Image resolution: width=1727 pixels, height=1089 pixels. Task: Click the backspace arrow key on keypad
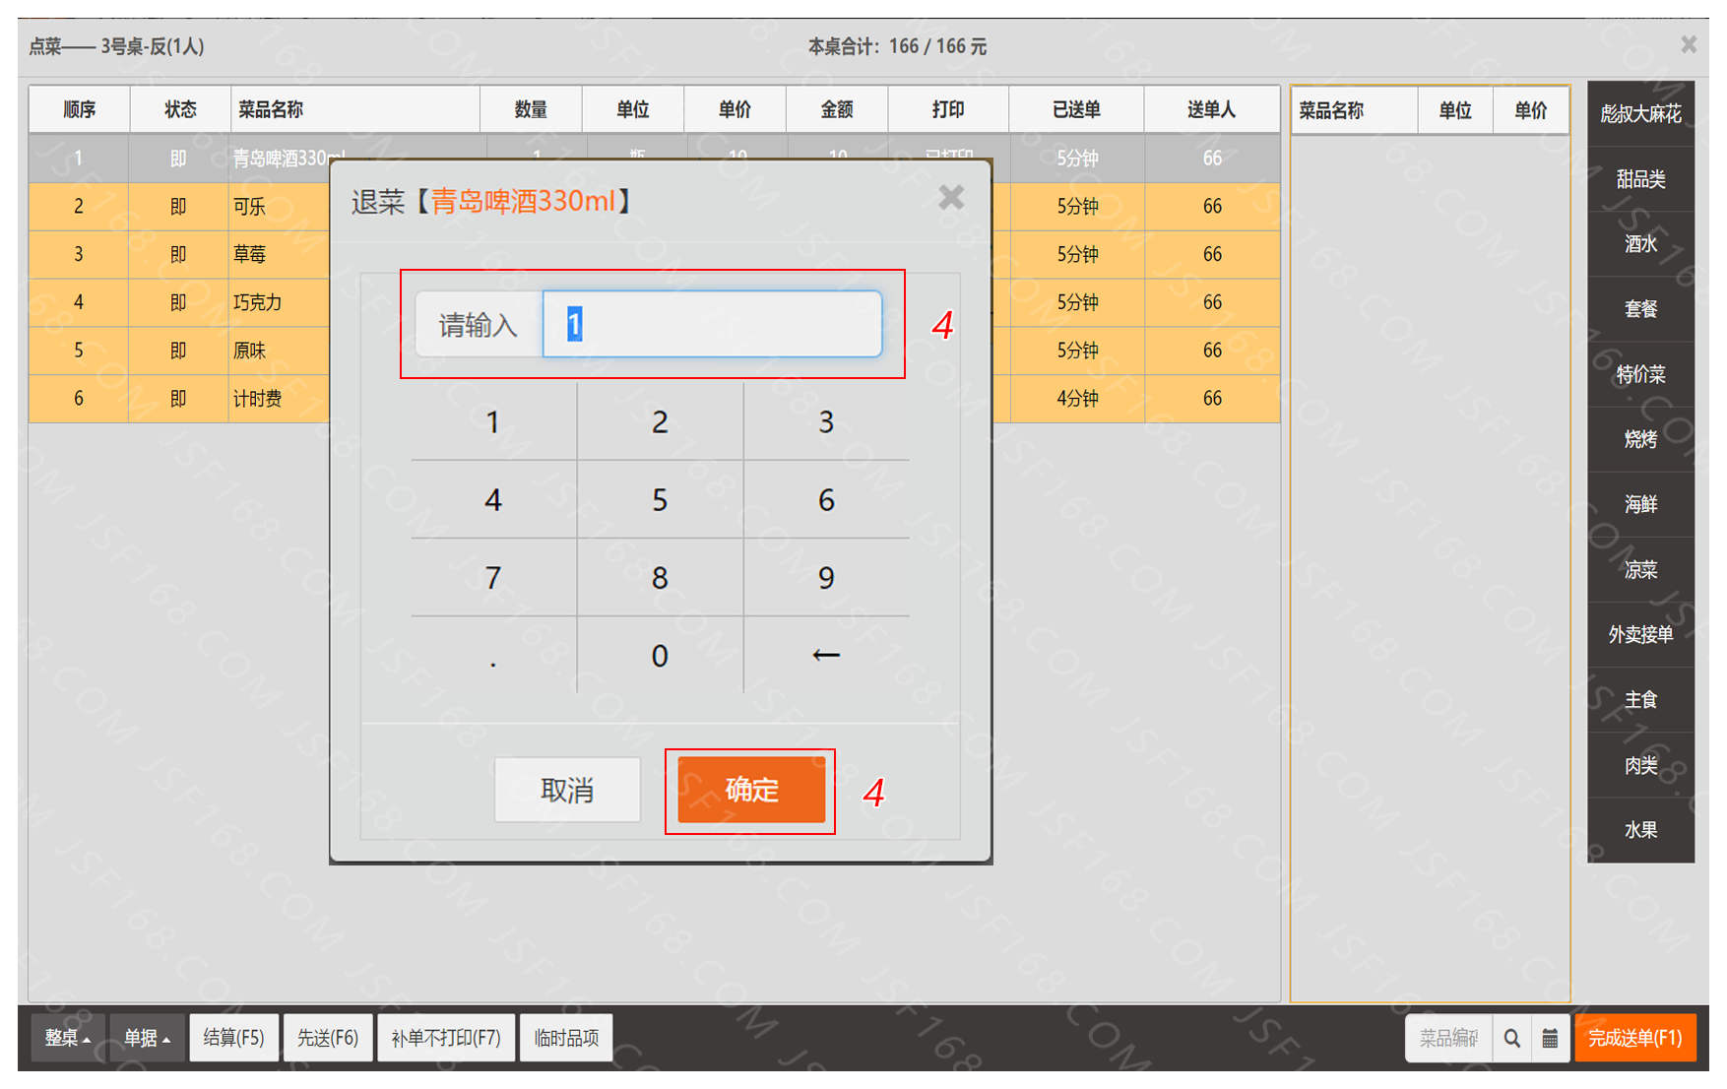tap(826, 656)
